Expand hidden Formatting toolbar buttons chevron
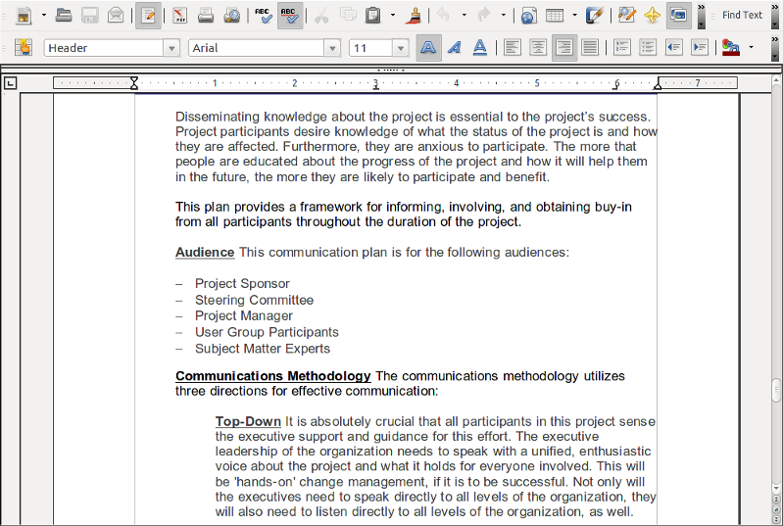This screenshot has width=783, height=526. (x=775, y=48)
